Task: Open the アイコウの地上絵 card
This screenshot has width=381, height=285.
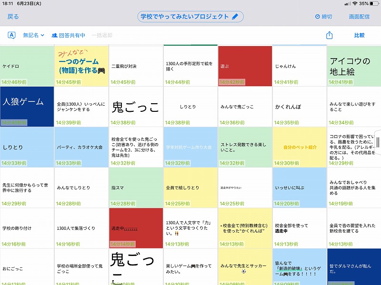Action: pyautogui.click(x=354, y=66)
